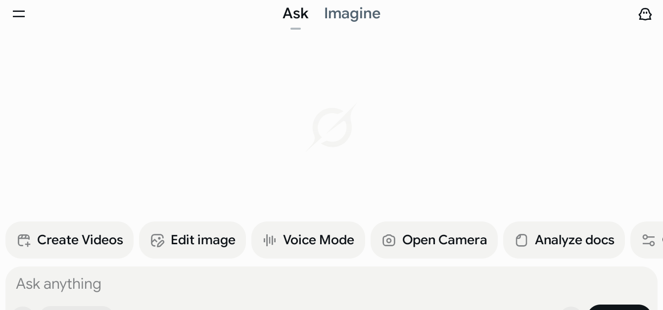This screenshot has height=310, width=663.
Task: Switch to the Imagine tab
Action: tap(352, 14)
